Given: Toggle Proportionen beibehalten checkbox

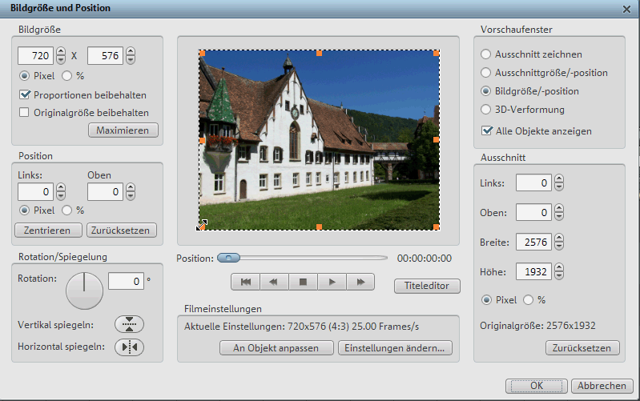Looking at the screenshot, I should (x=25, y=94).
